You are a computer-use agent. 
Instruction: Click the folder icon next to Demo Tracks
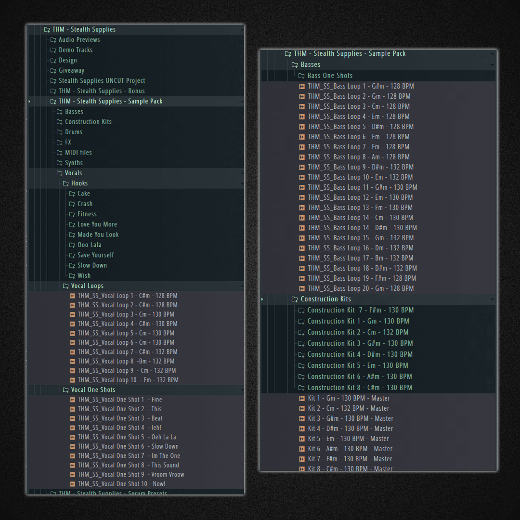(x=53, y=50)
